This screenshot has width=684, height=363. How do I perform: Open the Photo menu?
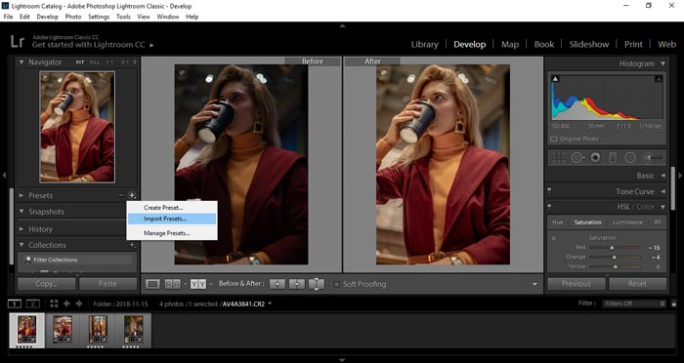[73, 17]
